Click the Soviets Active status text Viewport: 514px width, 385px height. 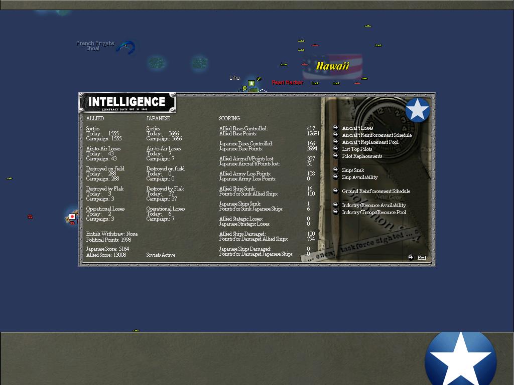coord(161,255)
